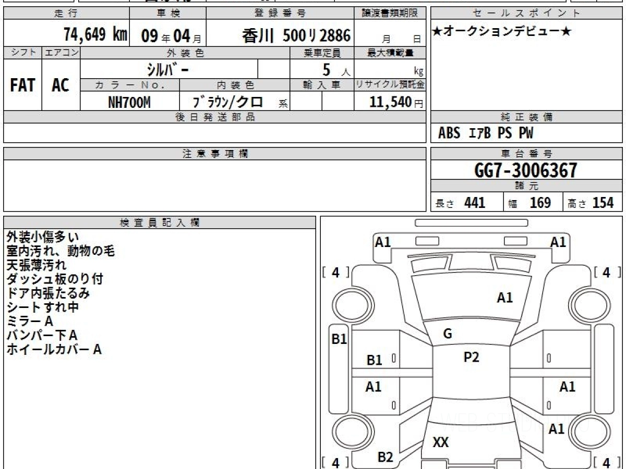Viewport: 626px width, 469px height.
Task: Click the 登録番号 header
Action: point(280,14)
